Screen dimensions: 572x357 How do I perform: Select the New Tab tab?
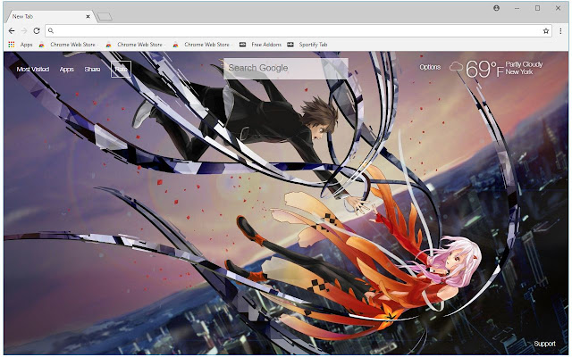pyautogui.click(x=49, y=16)
